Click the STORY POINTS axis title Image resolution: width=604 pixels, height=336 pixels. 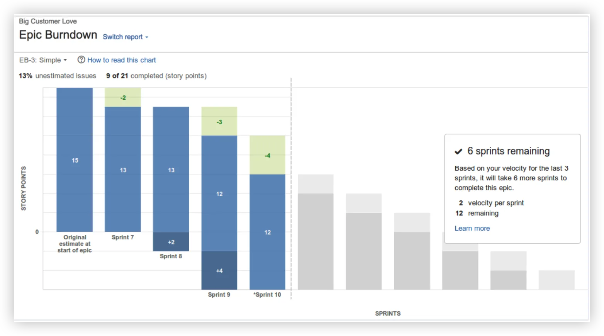pos(24,188)
